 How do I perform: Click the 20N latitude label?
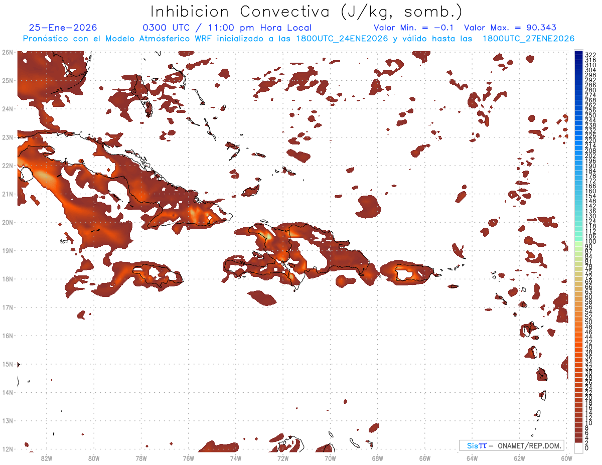pos(7,222)
